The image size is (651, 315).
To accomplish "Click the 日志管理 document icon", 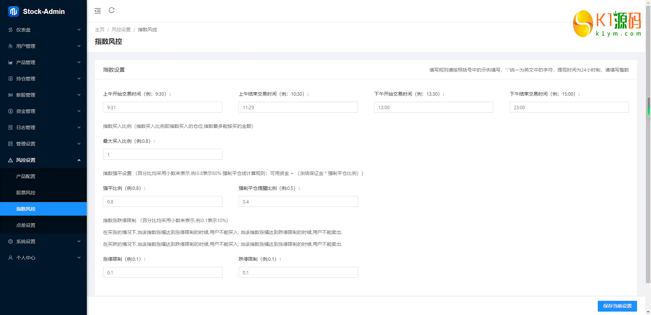I will pyautogui.click(x=11, y=127).
